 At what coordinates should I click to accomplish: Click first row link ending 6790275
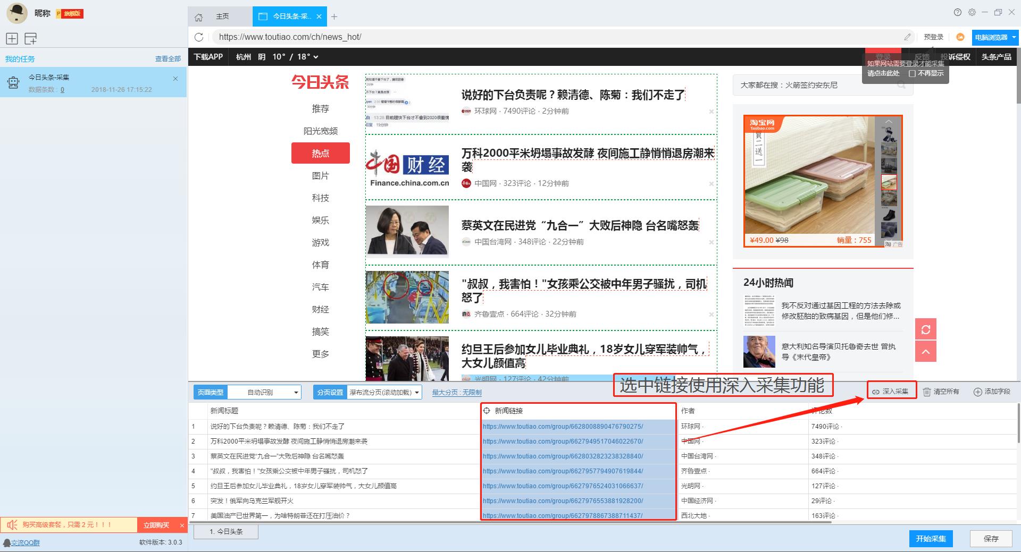pos(563,427)
